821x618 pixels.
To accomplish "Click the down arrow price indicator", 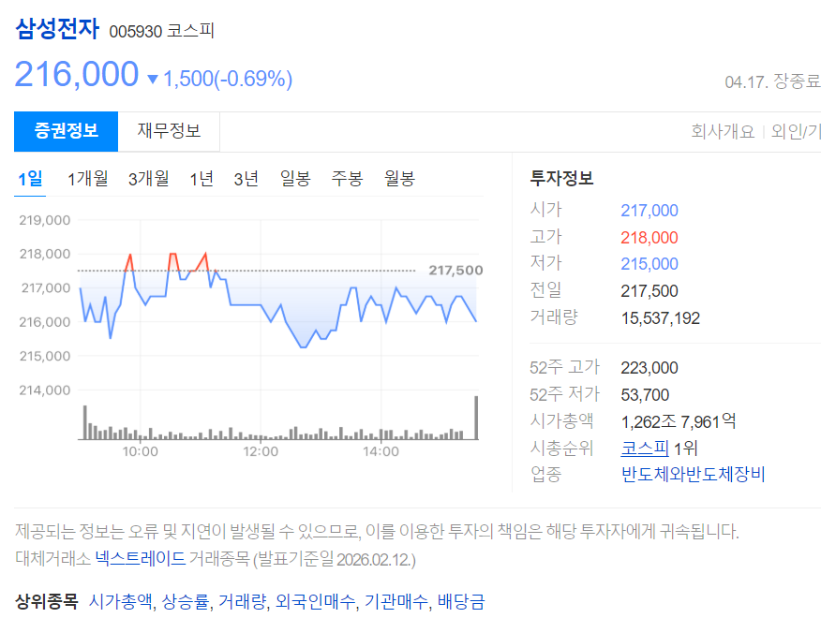I will (153, 80).
